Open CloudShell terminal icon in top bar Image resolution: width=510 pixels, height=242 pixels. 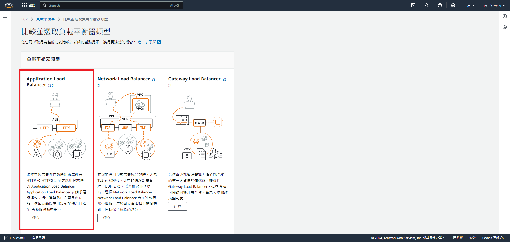pos(413,5)
